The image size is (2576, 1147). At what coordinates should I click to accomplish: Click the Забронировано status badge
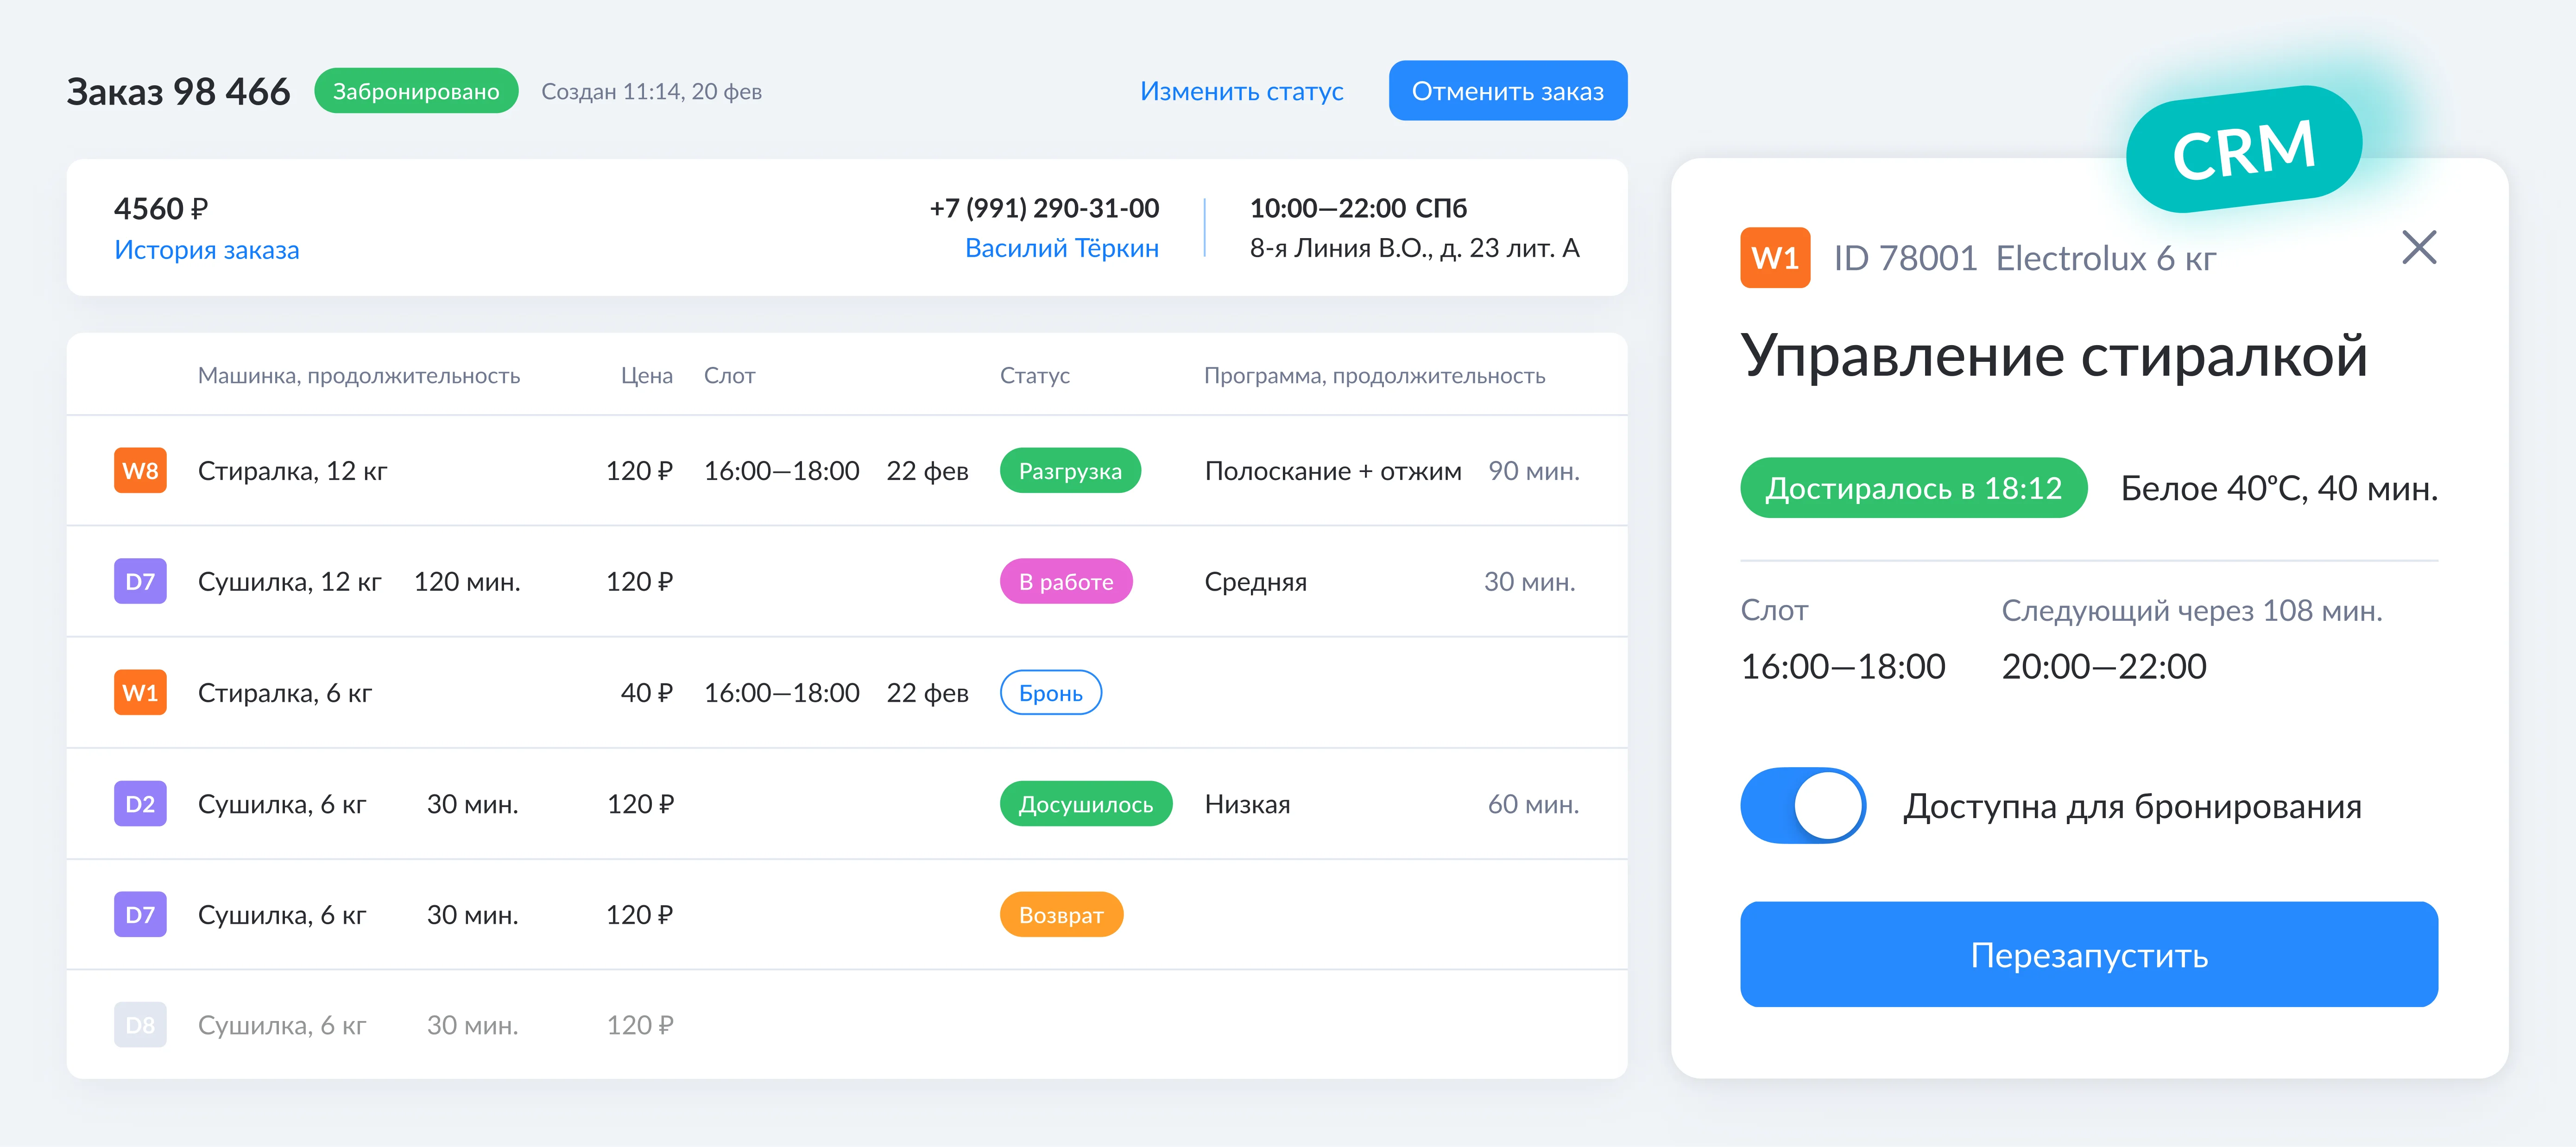pyautogui.click(x=416, y=91)
